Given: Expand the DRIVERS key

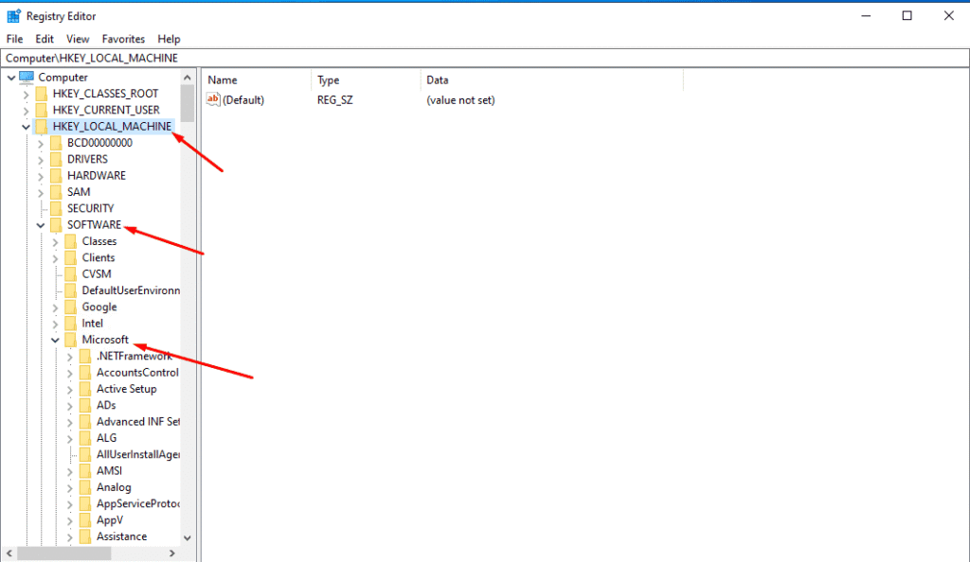Looking at the screenshot, I should [41, 160].
